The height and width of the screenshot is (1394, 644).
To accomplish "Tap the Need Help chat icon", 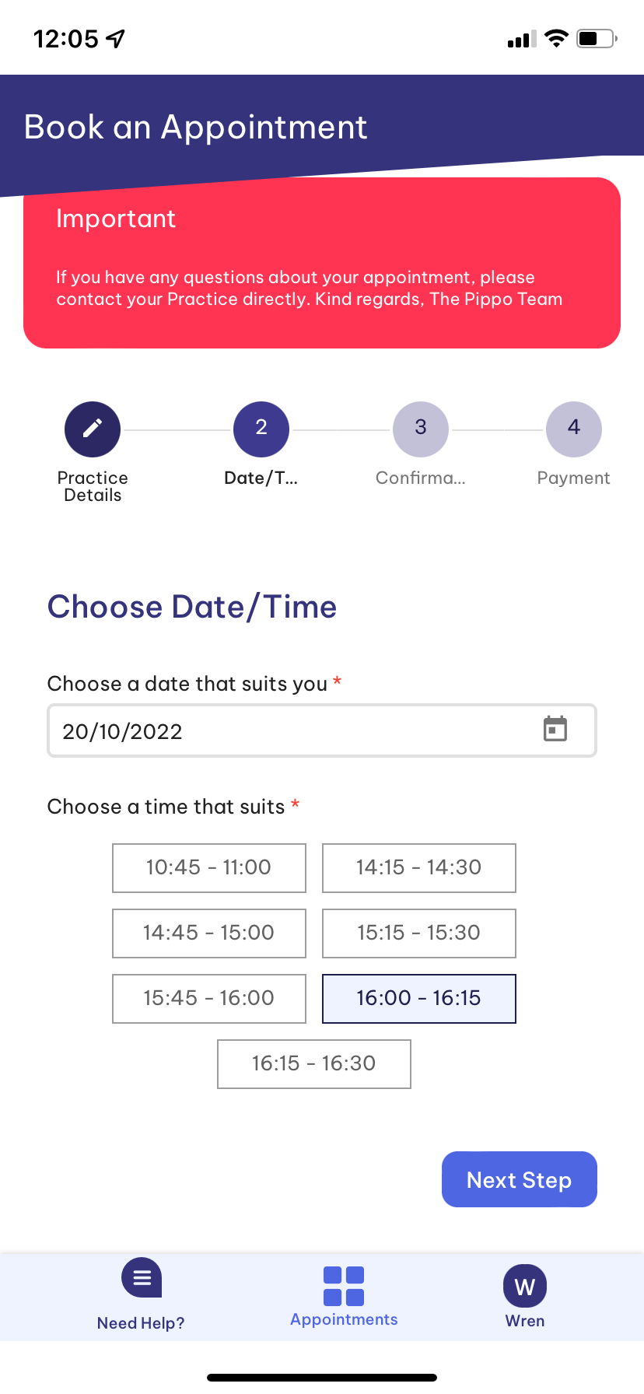I will coord(142,1277).
